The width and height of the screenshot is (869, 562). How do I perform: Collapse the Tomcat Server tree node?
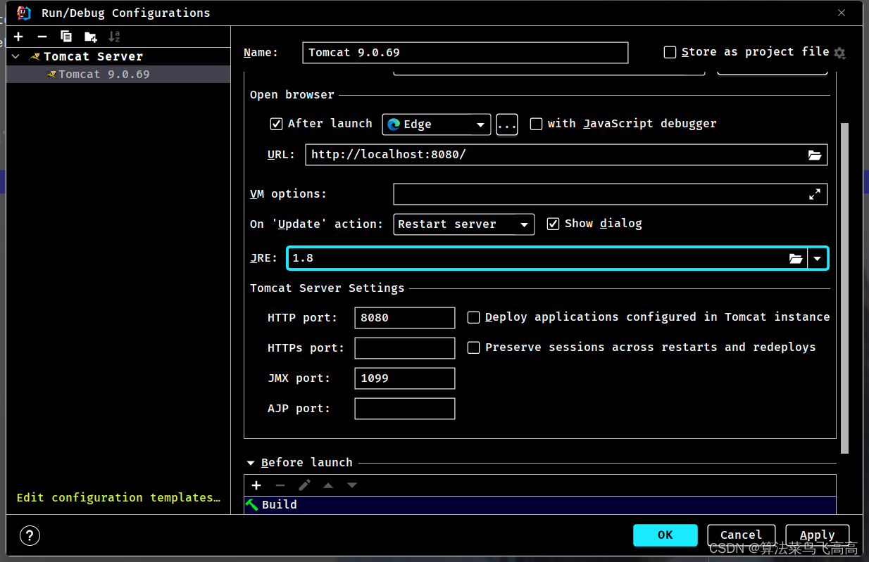click(16, 56)
